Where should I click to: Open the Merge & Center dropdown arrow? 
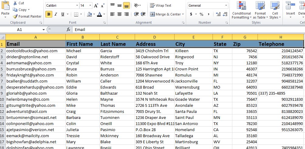[x=183, y=14]
